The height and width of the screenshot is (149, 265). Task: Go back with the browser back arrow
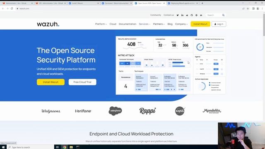click(x=3, y=8)
